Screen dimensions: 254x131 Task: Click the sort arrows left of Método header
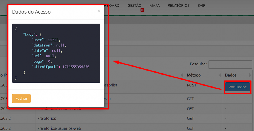[x=182, y=75]
